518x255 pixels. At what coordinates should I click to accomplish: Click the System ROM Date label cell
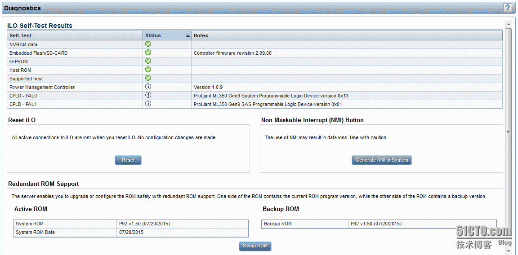click(x=65, y=232)
